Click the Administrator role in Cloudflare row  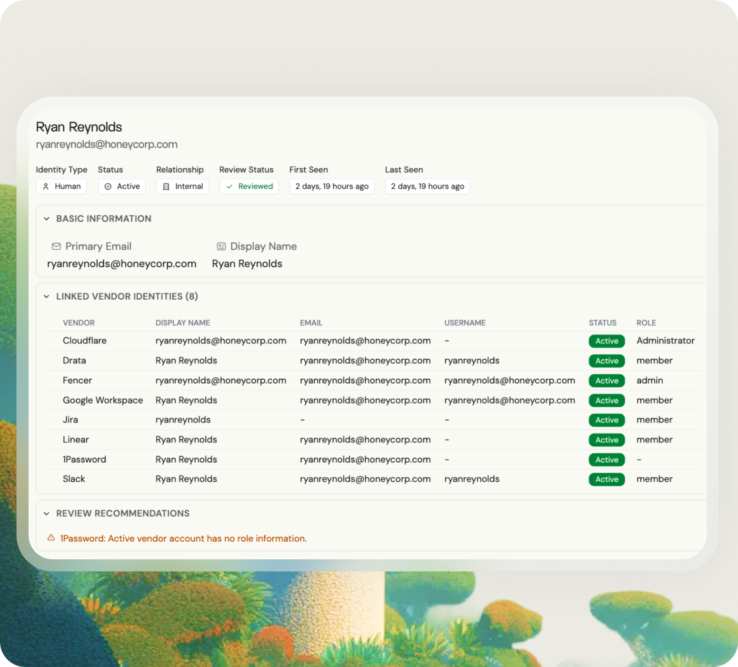point(666,341)
